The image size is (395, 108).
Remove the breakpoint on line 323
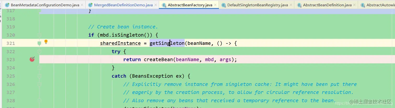pos(32,59)
